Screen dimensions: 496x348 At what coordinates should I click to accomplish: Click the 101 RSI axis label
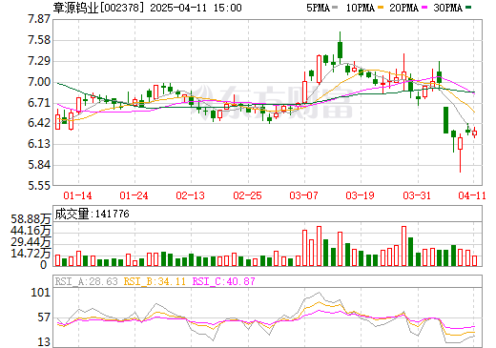pos(41,293)
